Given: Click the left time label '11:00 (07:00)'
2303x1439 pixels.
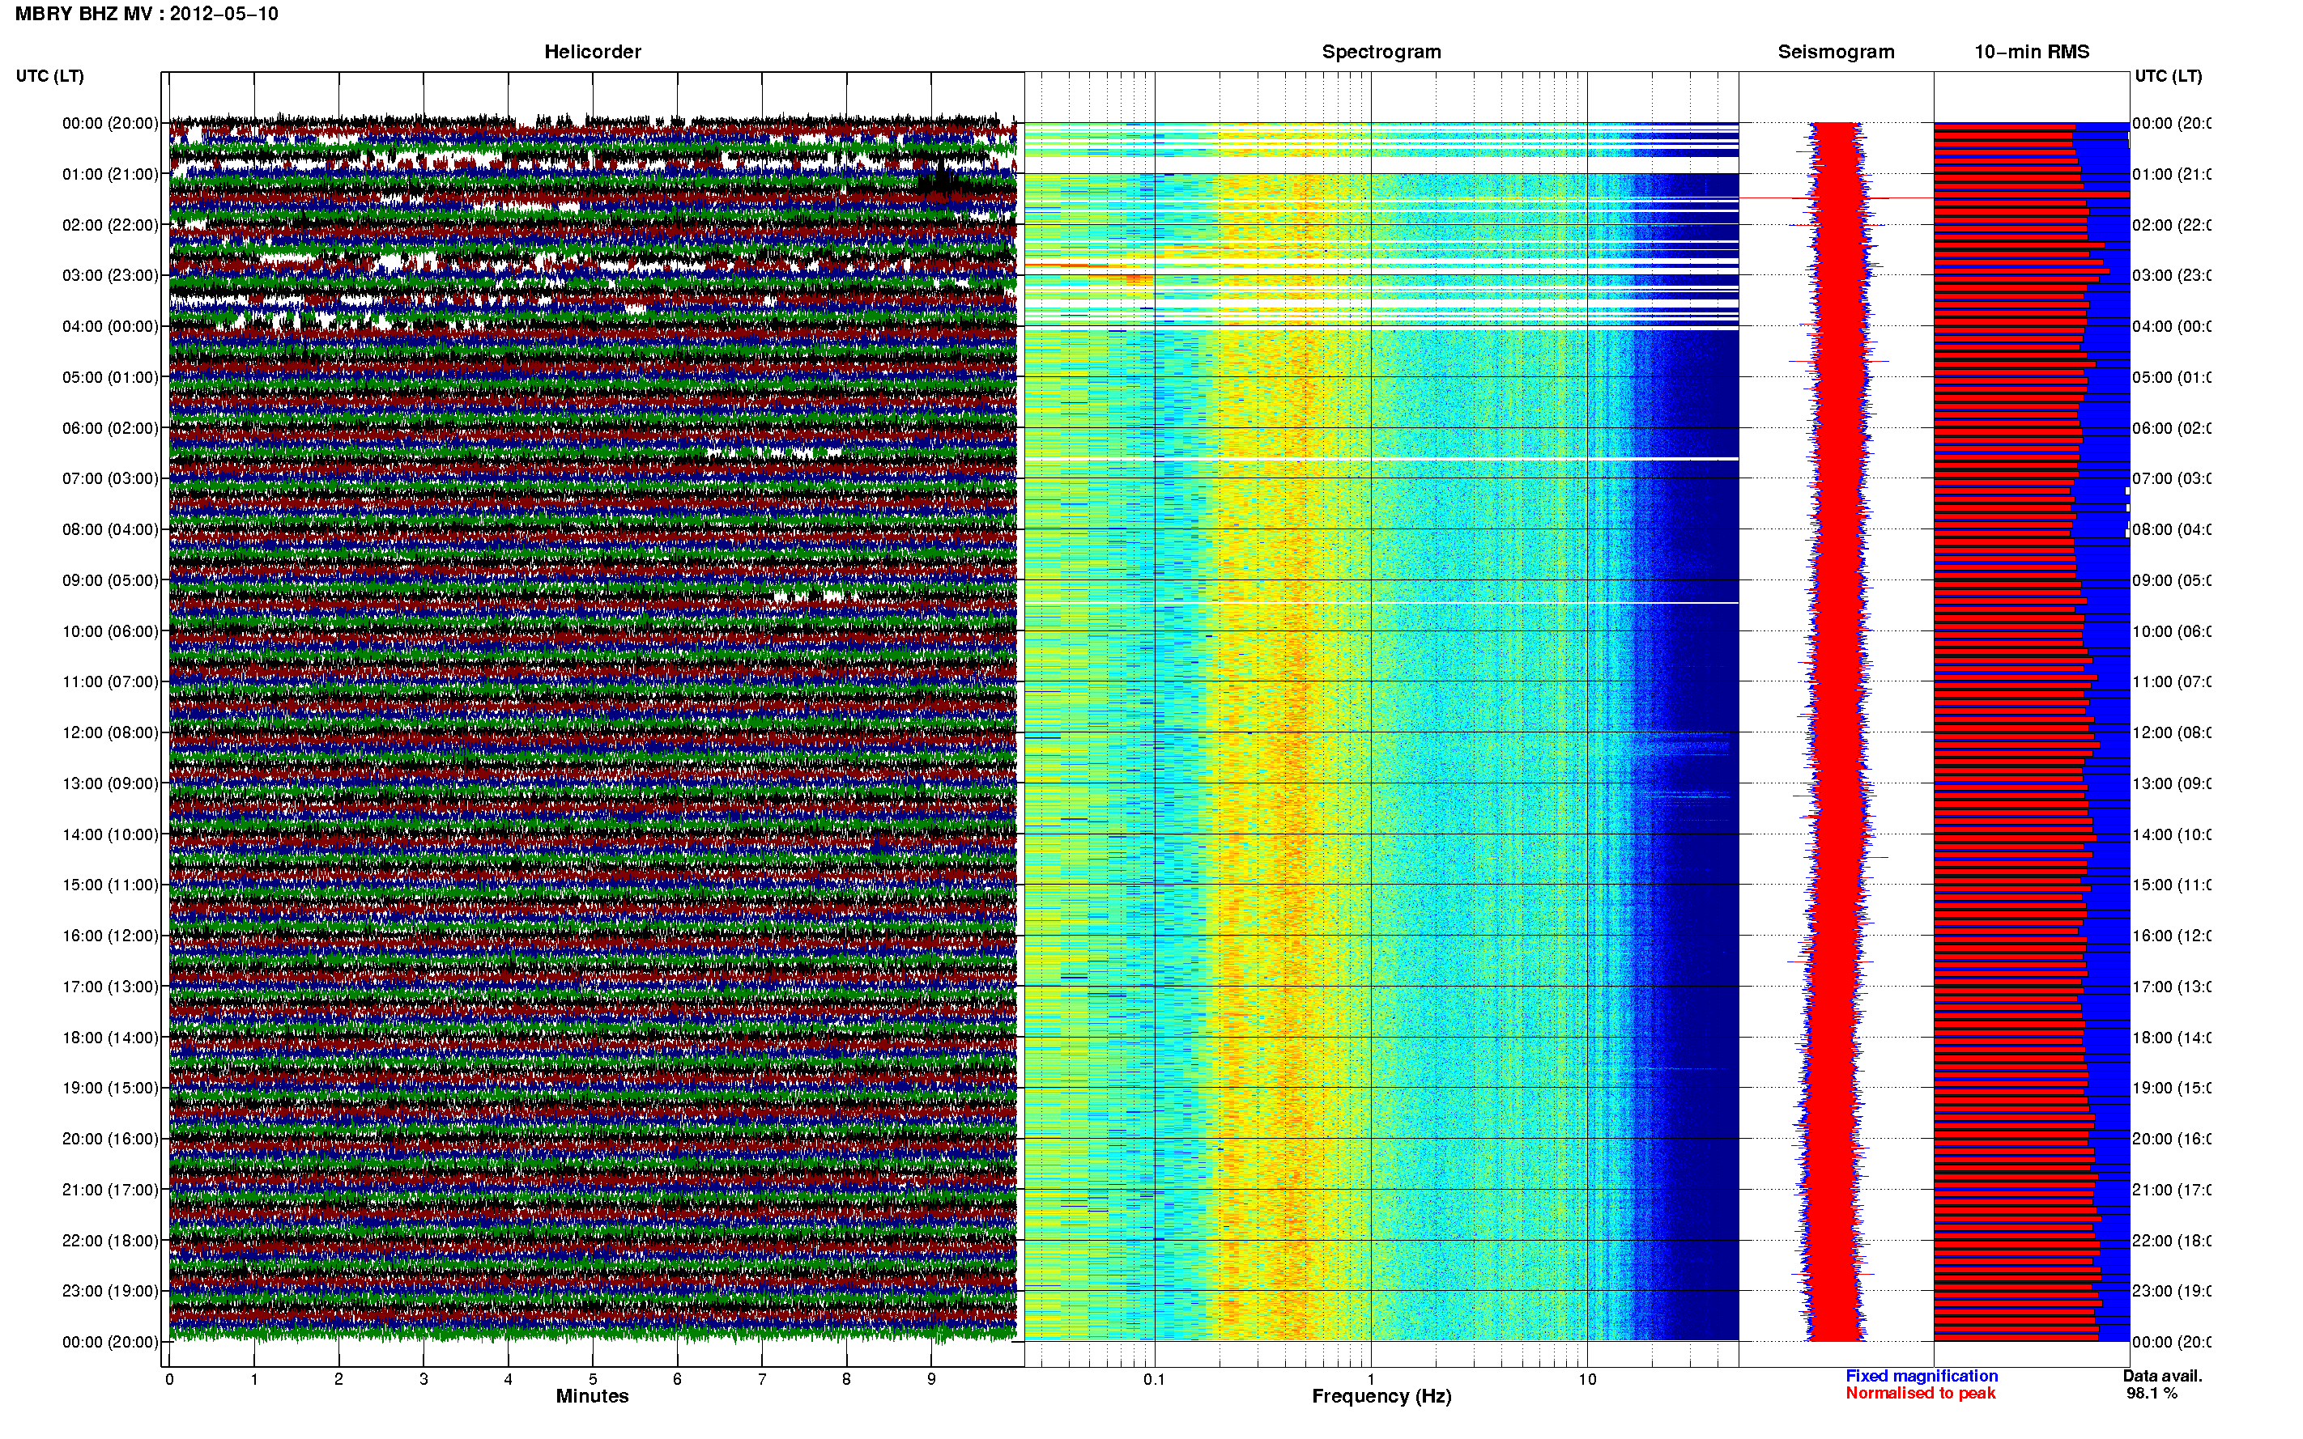Looking at the screenshot, I should [x=110, y=681].
